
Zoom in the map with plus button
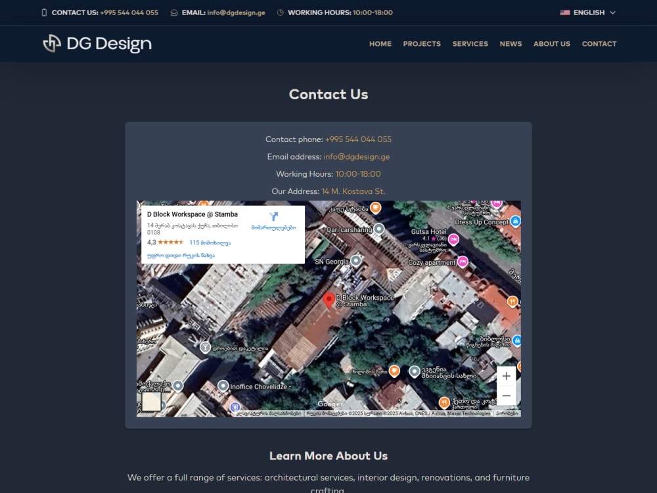click(x=506, y=376)
